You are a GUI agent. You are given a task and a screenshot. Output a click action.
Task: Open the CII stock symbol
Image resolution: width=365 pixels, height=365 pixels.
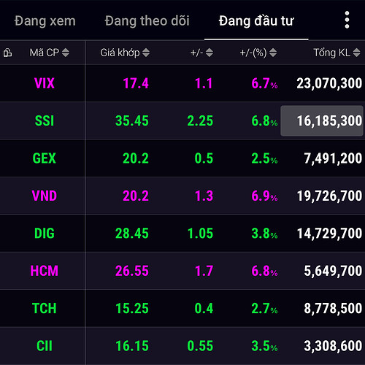point(45,346)
